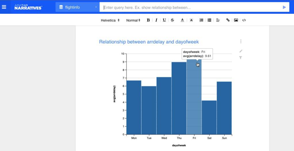This screenshot has width=294, height=151.
Task: Click the Wed bar in chart
Action: 164,106
